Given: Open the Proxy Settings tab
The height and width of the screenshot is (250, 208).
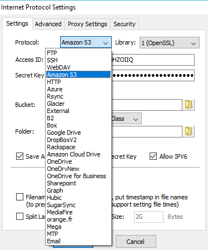Looking at the screenshot, I should coord(87,24).
